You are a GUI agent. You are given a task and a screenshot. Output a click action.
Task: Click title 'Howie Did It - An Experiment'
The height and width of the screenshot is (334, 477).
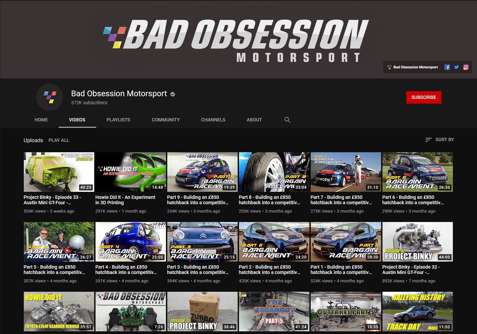point(125,200)
